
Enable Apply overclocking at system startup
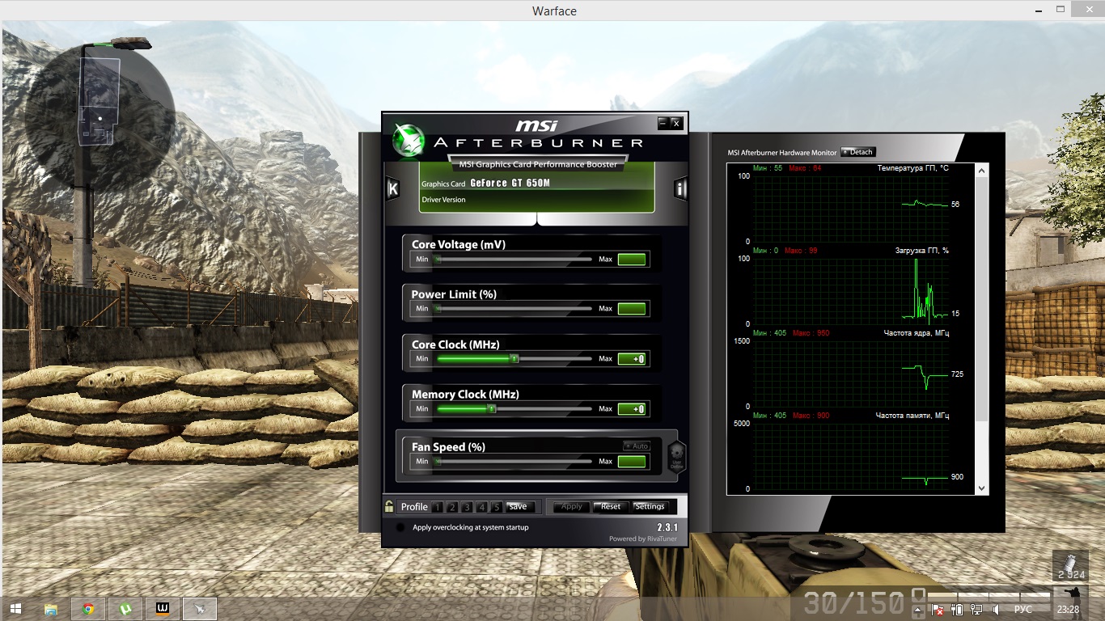point(400,527)
